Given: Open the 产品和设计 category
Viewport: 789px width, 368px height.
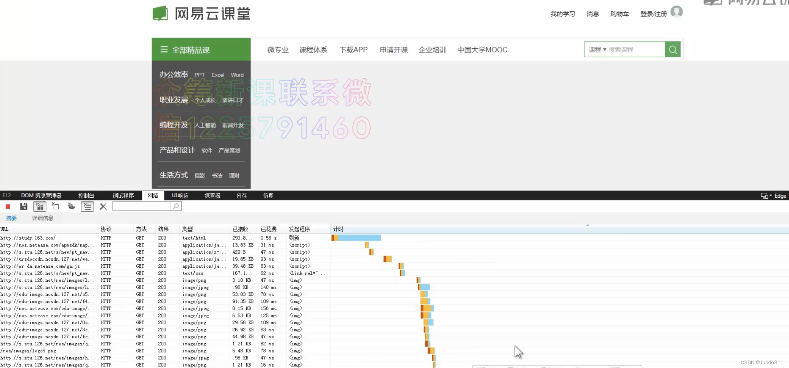Looking at the screenshot, I should (177, 150).
